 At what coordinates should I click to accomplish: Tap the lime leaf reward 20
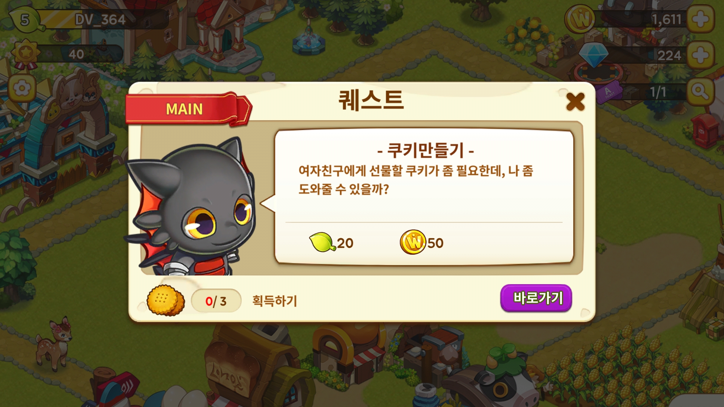tap(331, 243)
